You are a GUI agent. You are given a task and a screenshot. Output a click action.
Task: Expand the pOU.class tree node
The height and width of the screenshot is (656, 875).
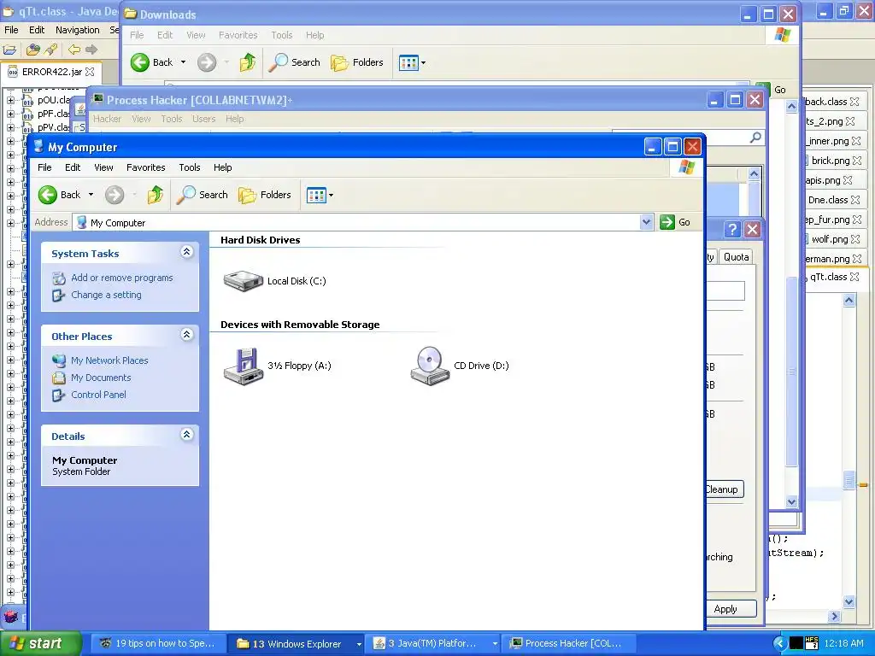coord(10,101)
